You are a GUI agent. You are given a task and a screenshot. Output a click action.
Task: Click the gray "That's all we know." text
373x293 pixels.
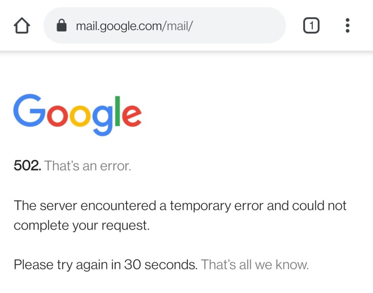click(x=255, y=265)
